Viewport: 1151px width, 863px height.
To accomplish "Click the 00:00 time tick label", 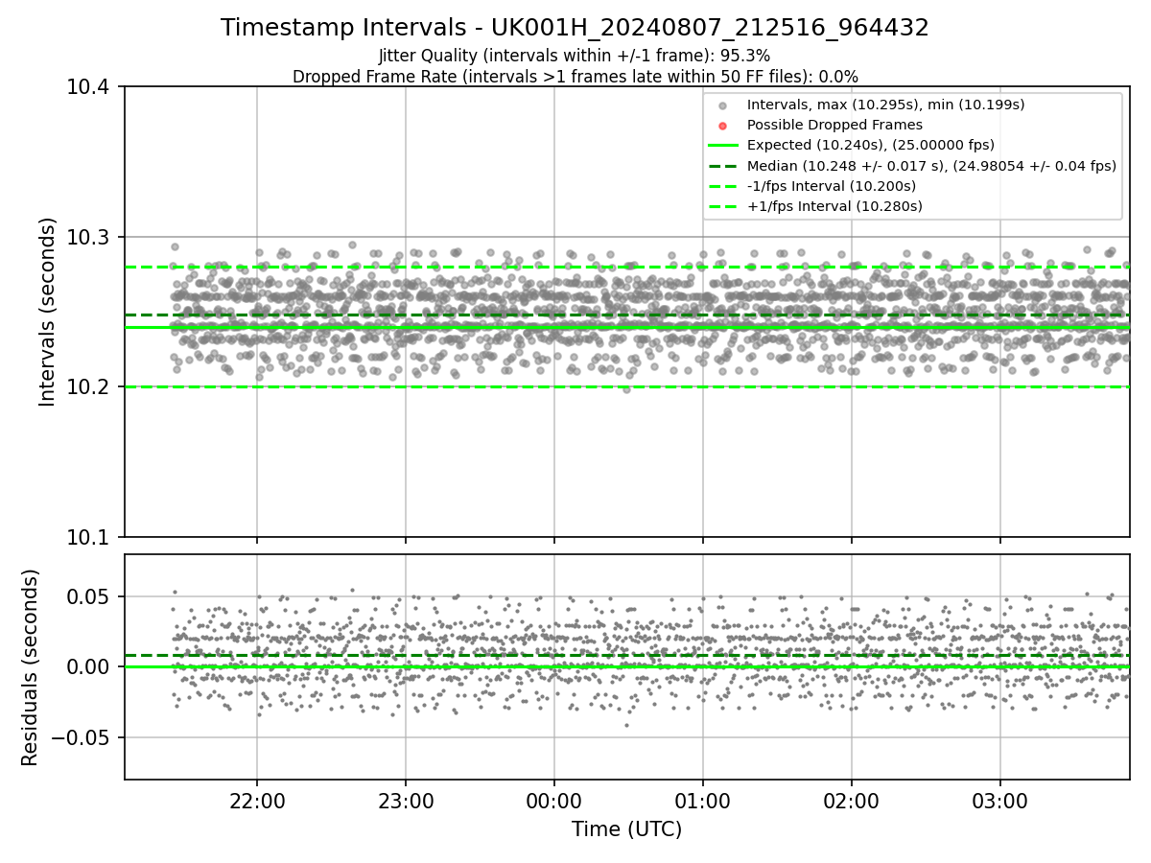I will click(x=553, y=801).
